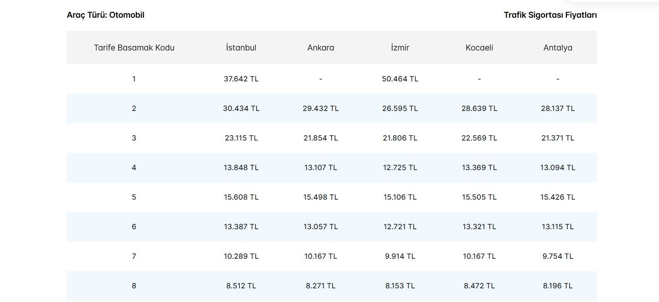Click the Trafik Sigortası Fiyatları title

click(550, 15)
